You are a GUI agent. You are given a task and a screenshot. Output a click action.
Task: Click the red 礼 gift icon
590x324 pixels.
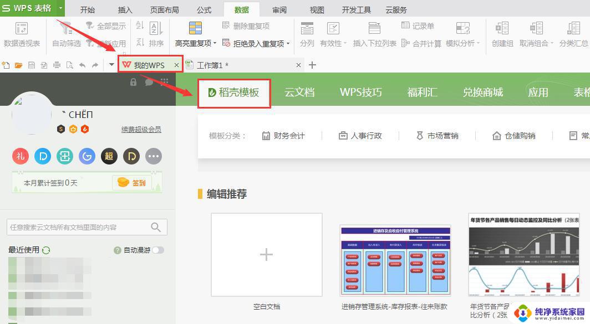21,157
